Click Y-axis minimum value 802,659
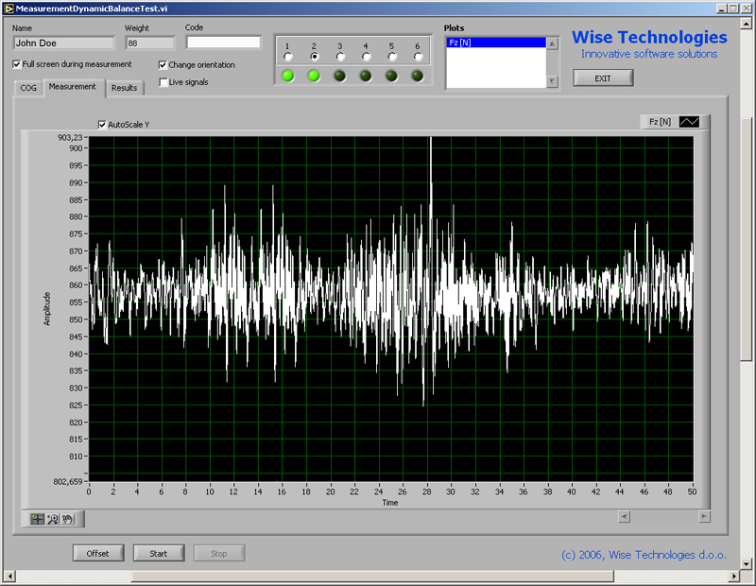756x586 pixels. [68, 481]
